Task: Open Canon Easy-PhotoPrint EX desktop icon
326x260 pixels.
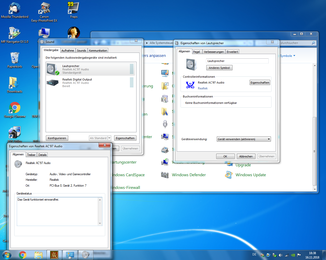Action: pyautogui.click(x=44, y=12)
